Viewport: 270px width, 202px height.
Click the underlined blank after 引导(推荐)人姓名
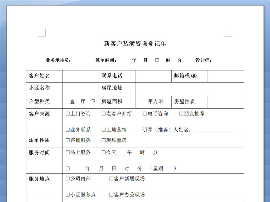(x=212, y=130)
